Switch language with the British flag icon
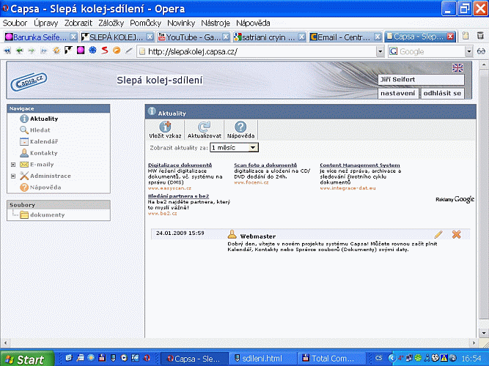This screenshot has height=366, width=489. [457, 68]
